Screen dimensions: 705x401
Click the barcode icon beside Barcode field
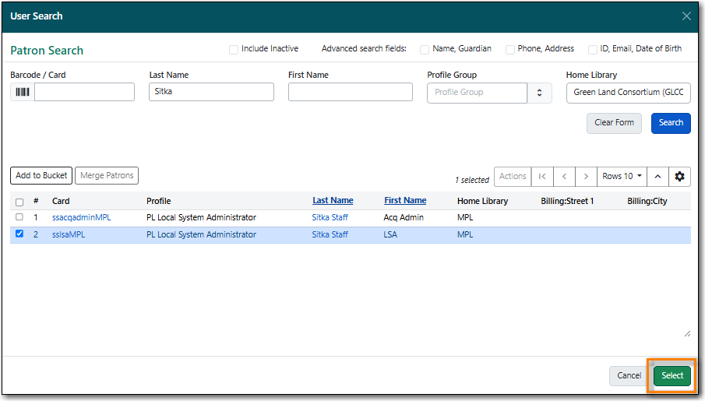coord(23,92)
